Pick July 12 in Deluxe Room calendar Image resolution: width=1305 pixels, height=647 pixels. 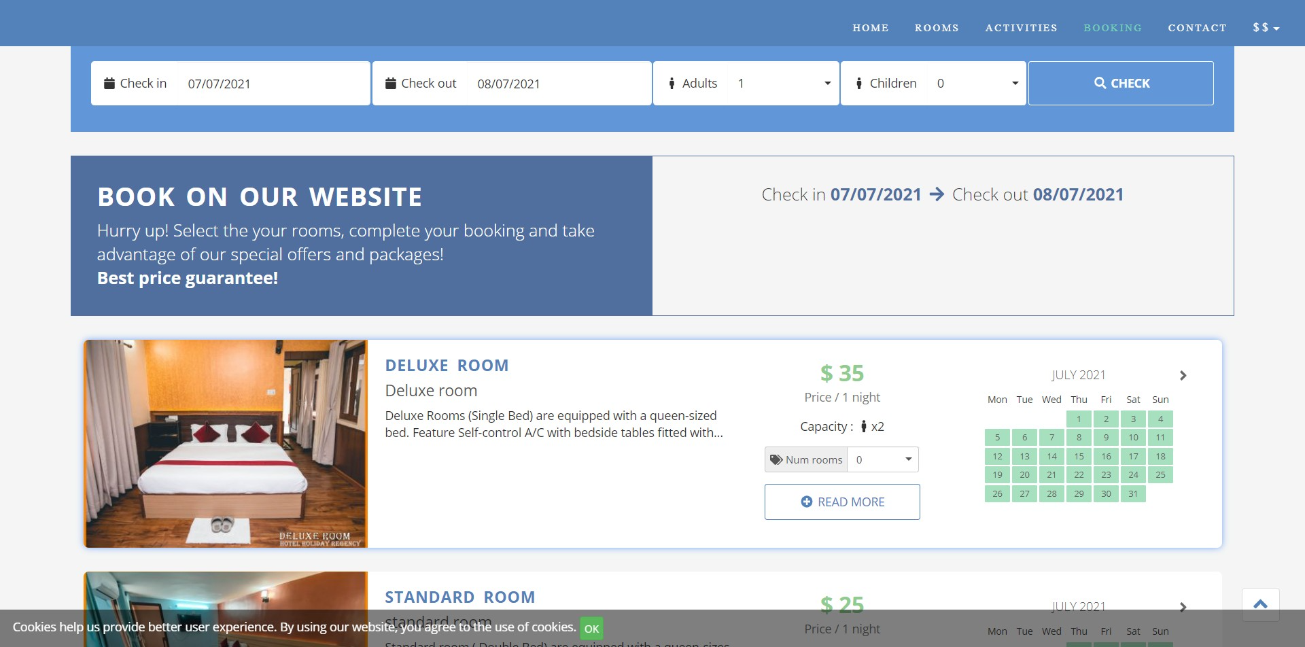pyautogui.click(x=997, y=456)
